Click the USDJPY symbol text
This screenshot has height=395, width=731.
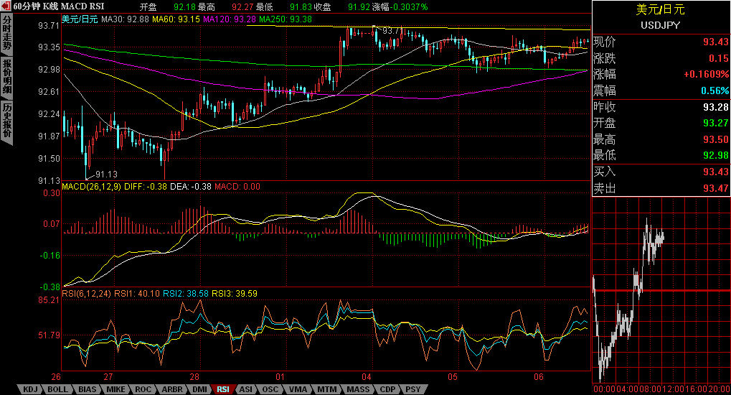click(x=660, y=25)
